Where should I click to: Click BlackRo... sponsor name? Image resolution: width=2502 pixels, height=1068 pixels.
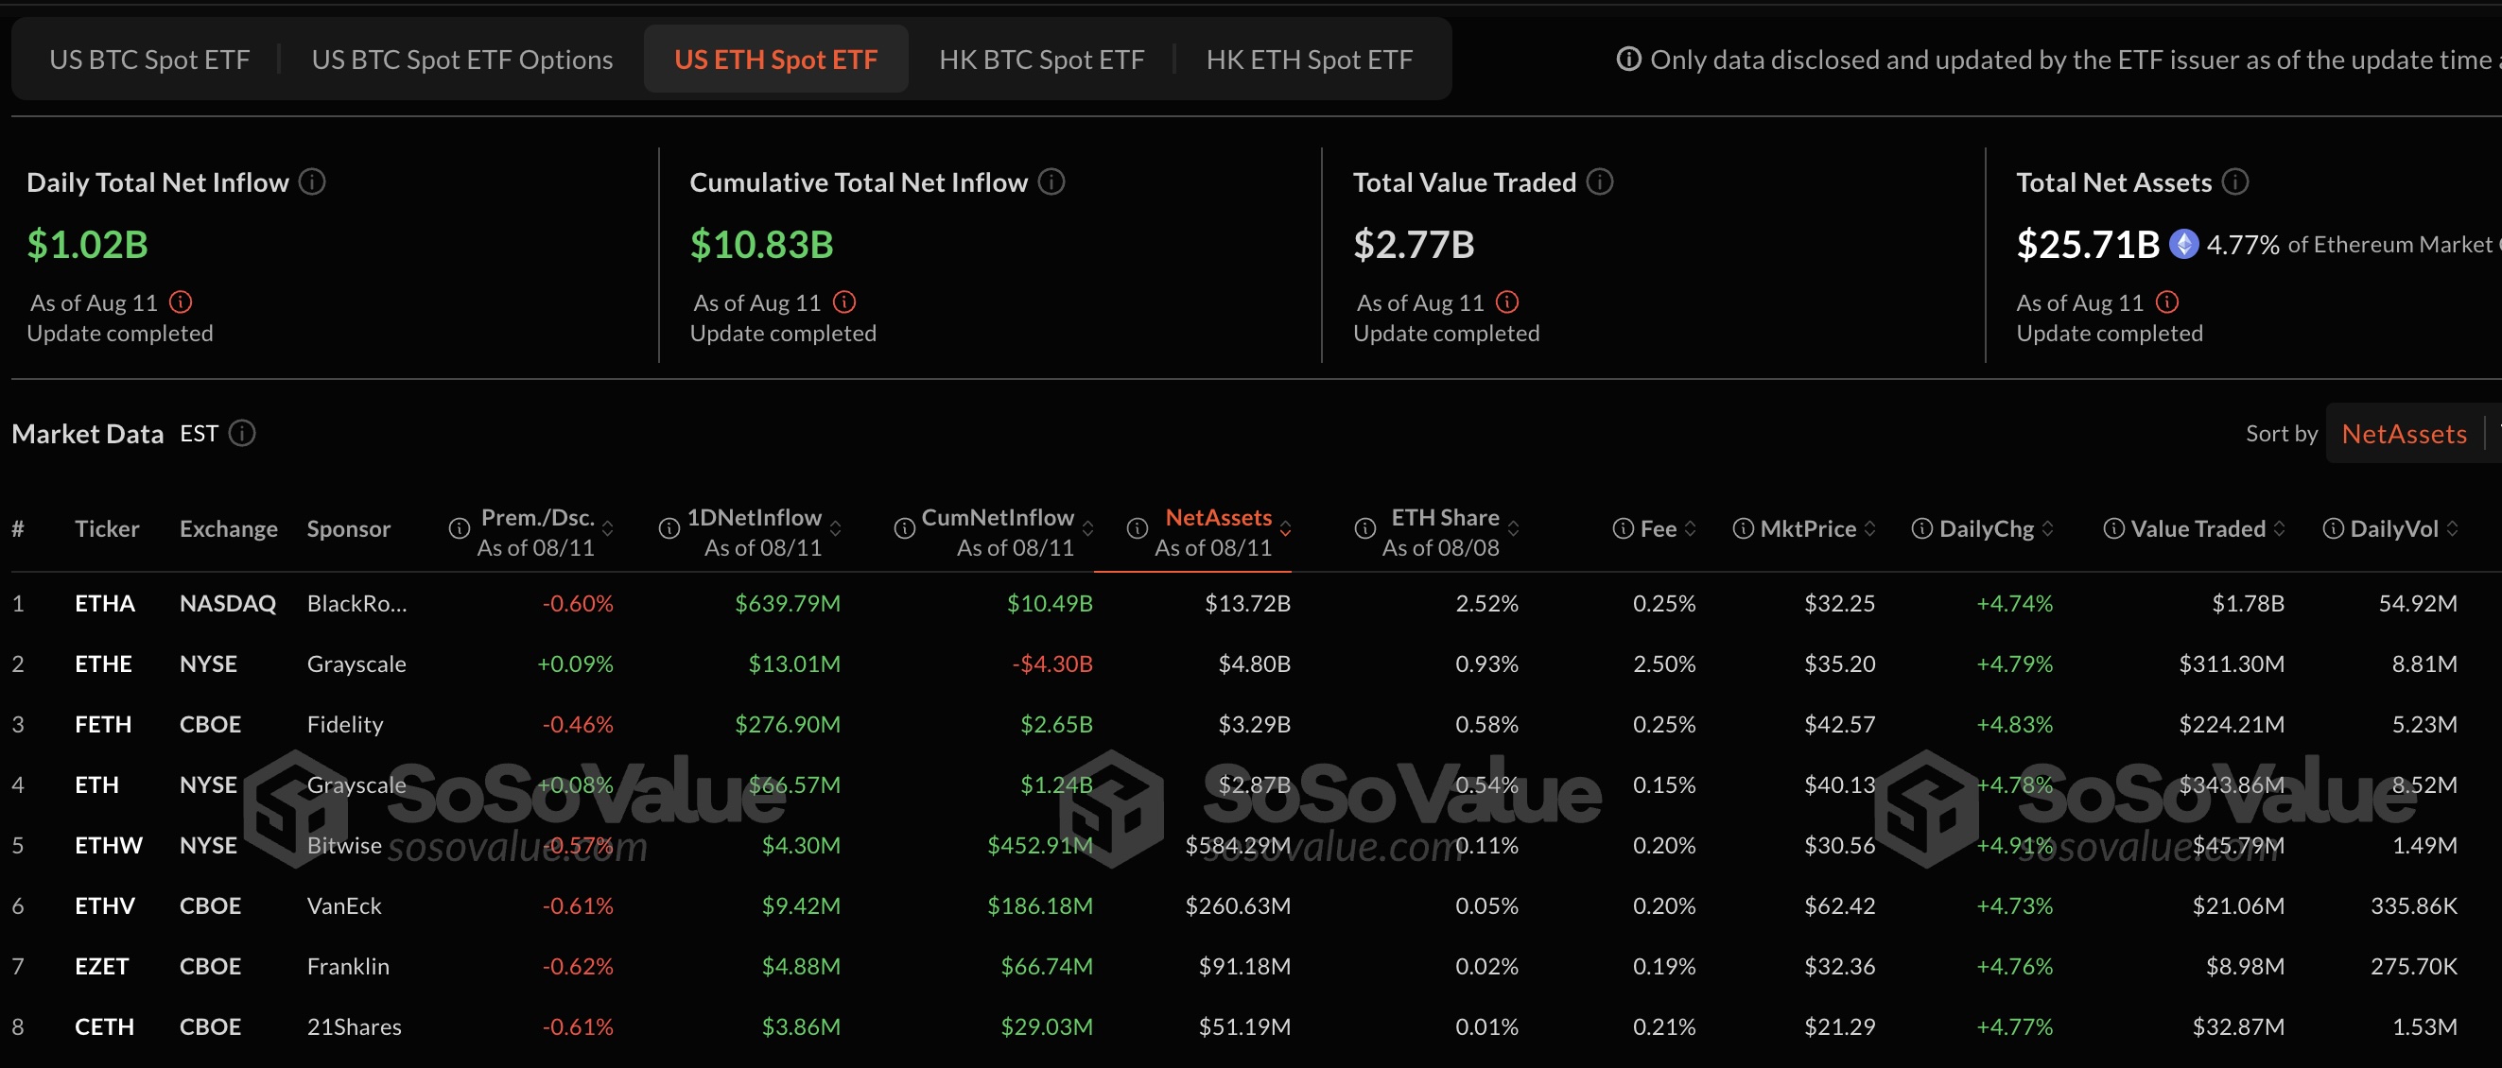[356, 603]
